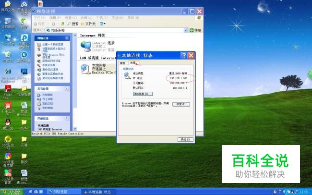Collapse the 网络任务 panel
This screenshot has height=195, width=312.
pyautogui.click(x=67, y=38)
